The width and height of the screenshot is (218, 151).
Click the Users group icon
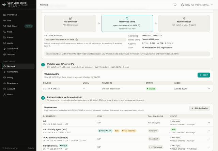pos(4,95)
